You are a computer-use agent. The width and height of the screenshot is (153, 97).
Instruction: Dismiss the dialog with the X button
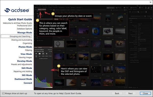[x=150, y=2]
